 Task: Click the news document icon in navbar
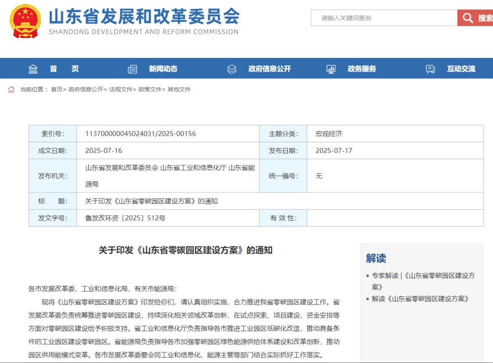(x=132, y=69)
